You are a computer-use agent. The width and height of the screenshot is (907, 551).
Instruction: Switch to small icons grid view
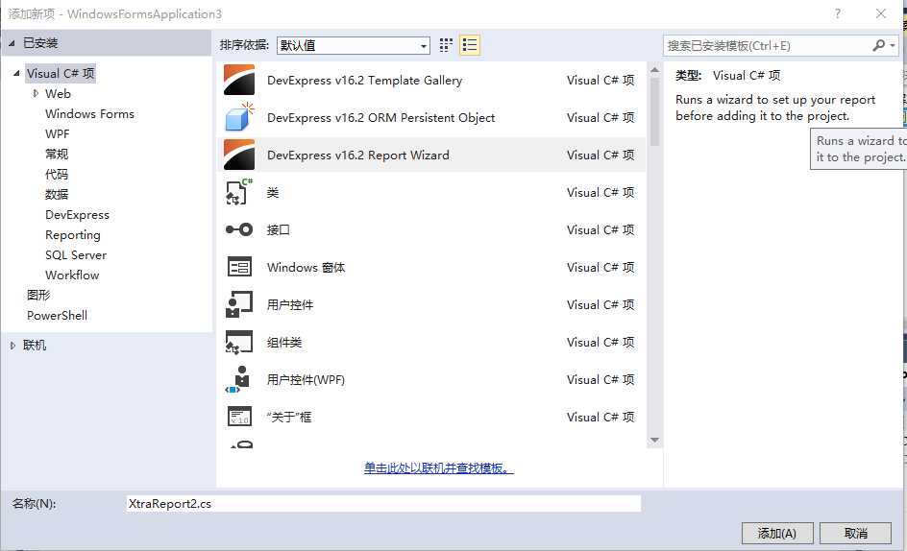[446, 45]
